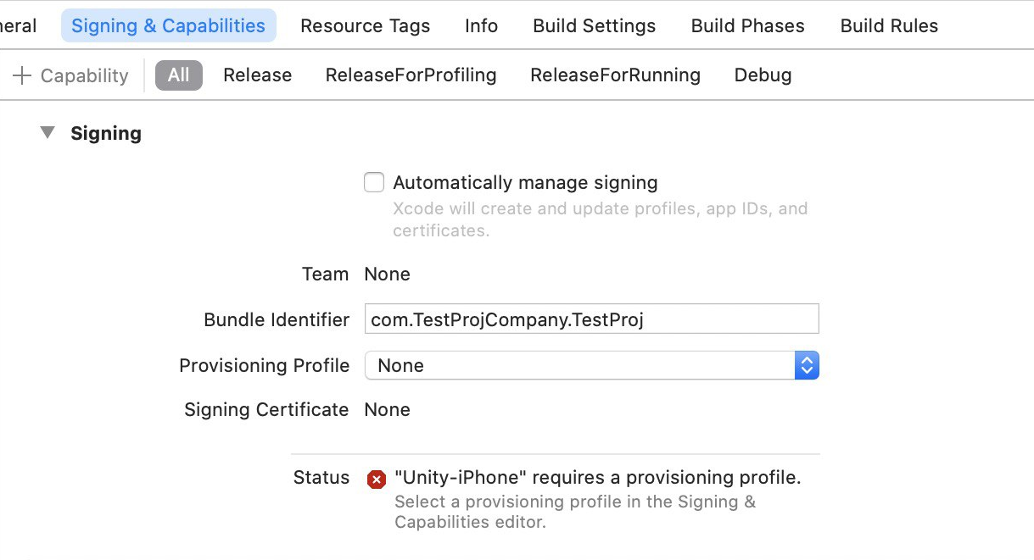Collapse the Signing section triangle
The width and height of the screenshot is (1034, 560).
(48, 133)
